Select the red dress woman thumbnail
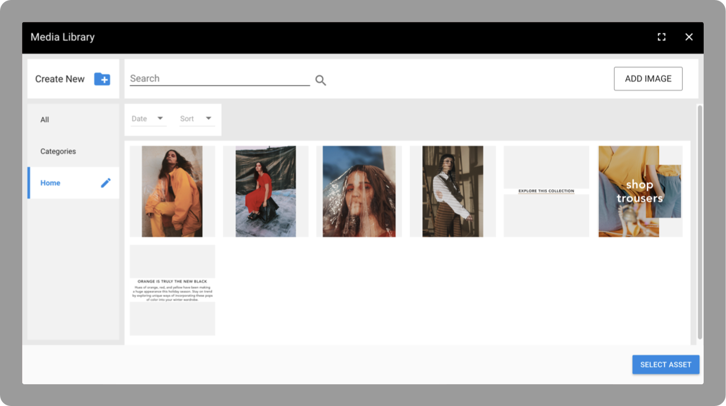Image resolution: width=726 pixels, height=406 pixels. coord(266,192)
